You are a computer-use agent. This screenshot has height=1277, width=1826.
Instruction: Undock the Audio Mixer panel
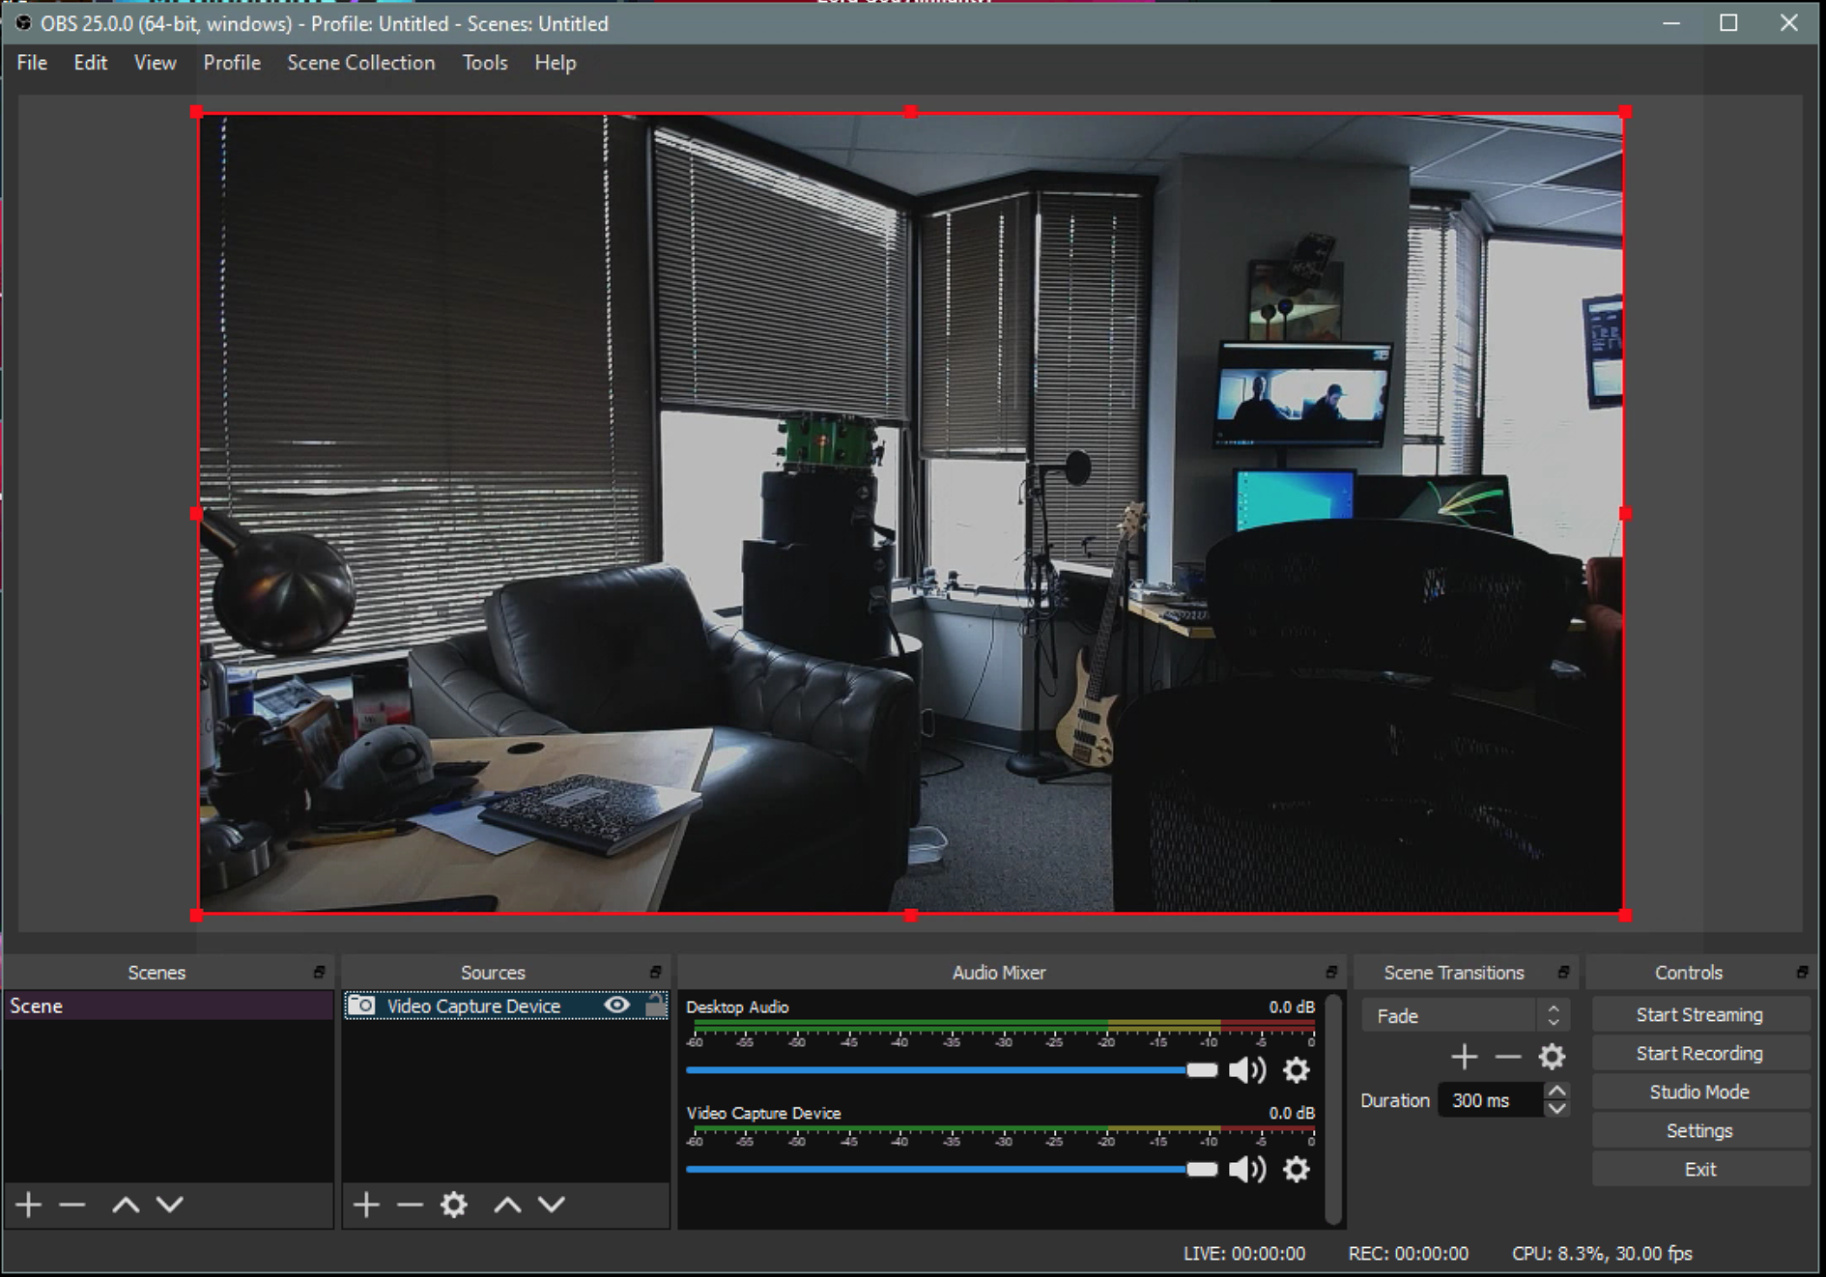pos(1330,973)
